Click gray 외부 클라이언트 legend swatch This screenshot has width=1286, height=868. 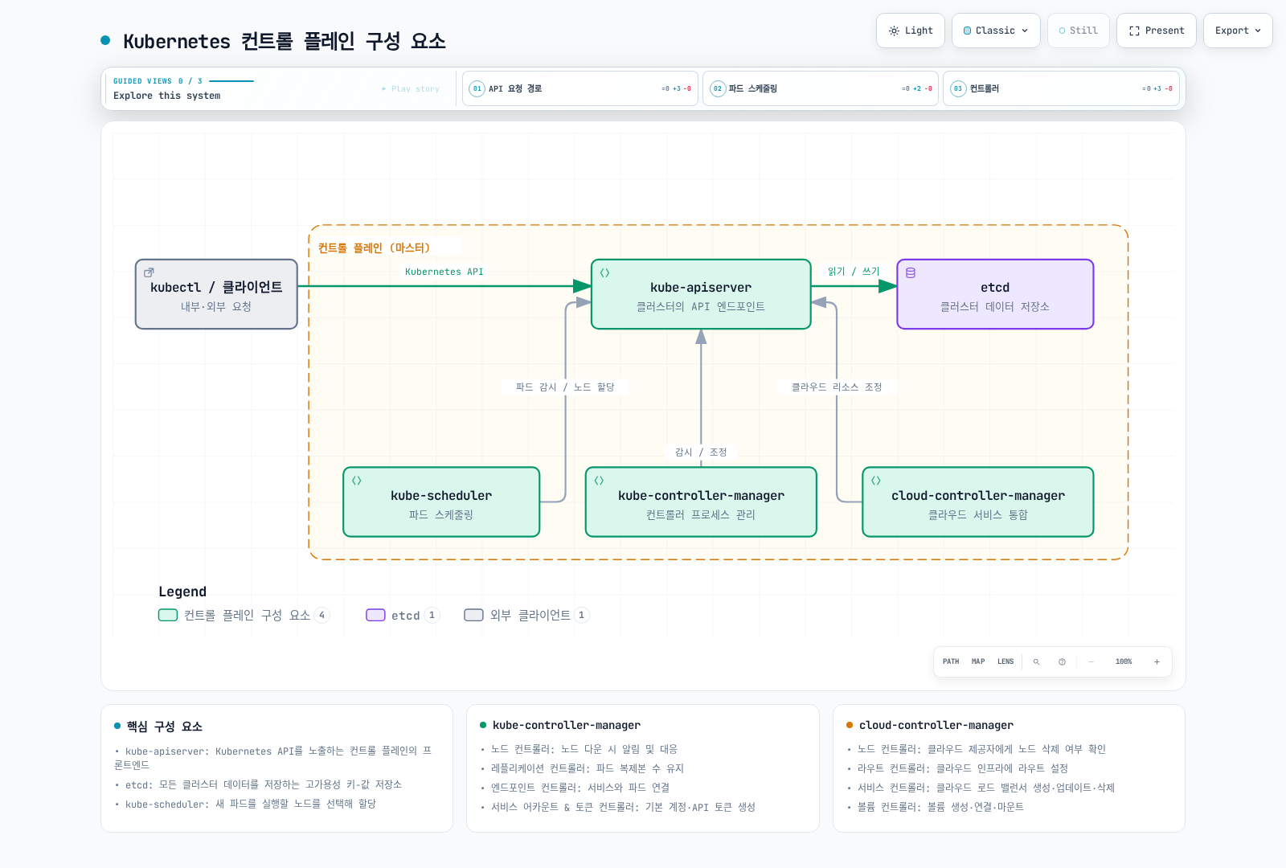[x=474, y=615]
